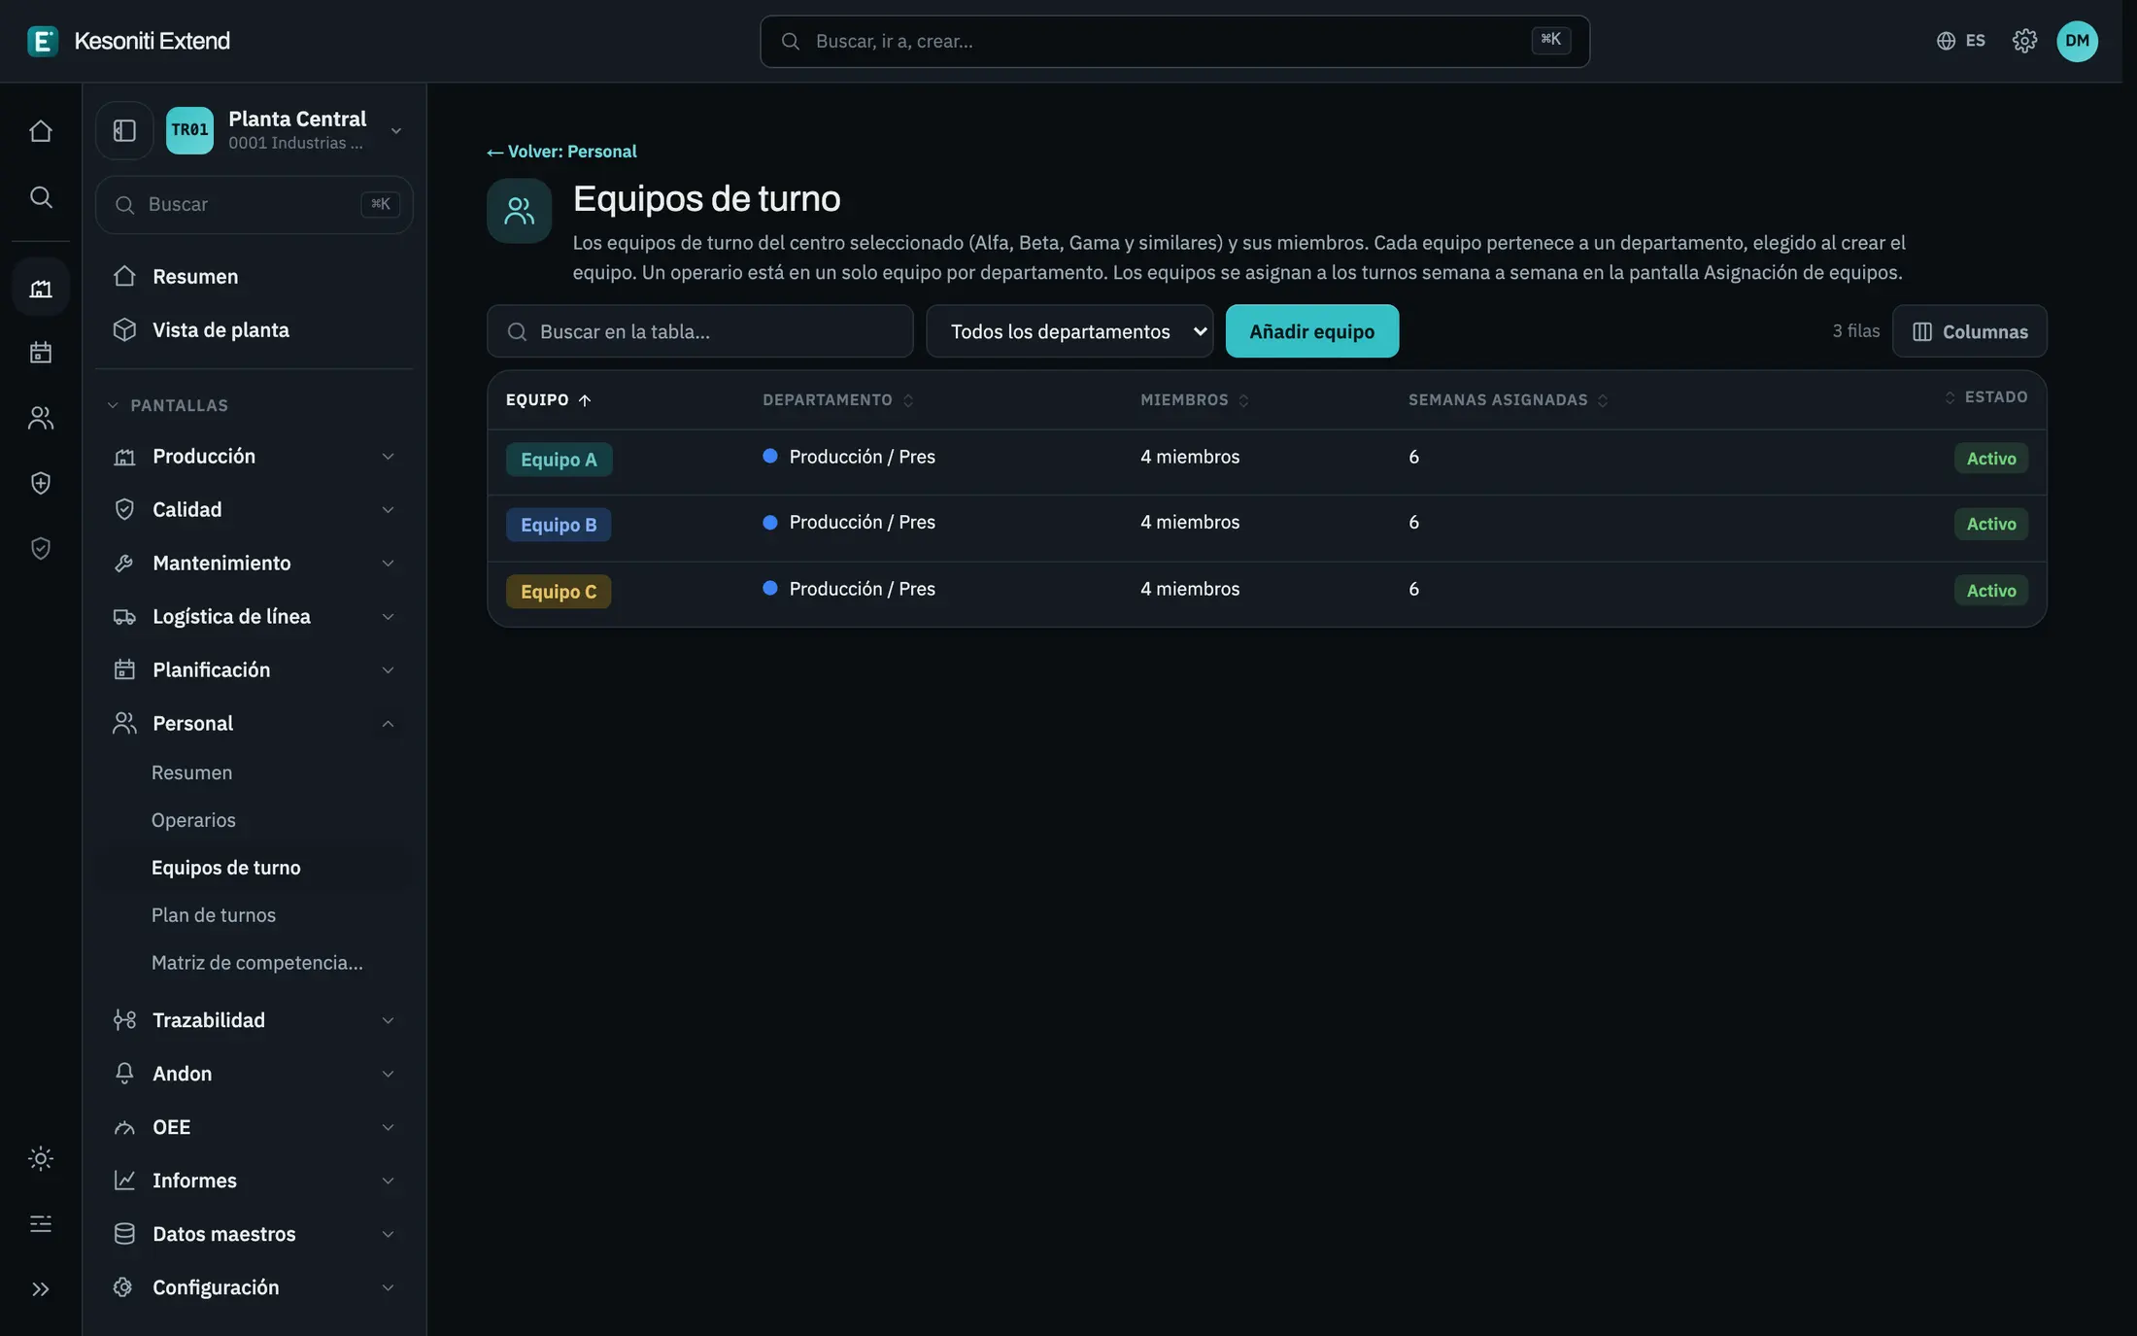Switch language via ES globe icon
Screen dimensions: 2137x1336
(x=1960, y=41)
